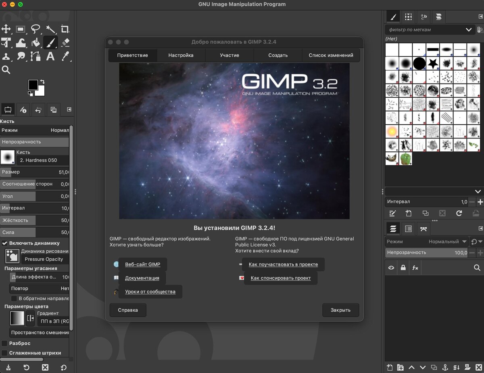Open tag assignment icon beside brush filter
The height and width of the screenshot is (373, 484).
pos(480,29)
